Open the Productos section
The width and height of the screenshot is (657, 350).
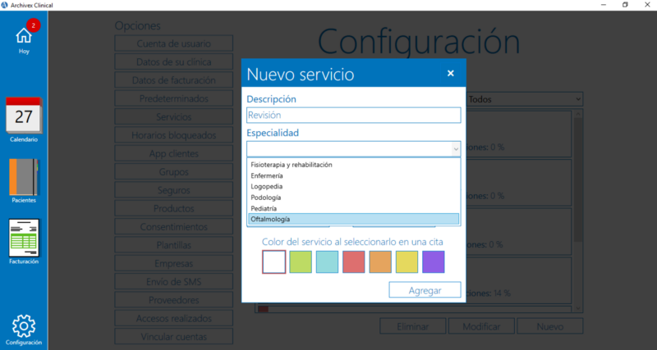click(x=174, y=209)
